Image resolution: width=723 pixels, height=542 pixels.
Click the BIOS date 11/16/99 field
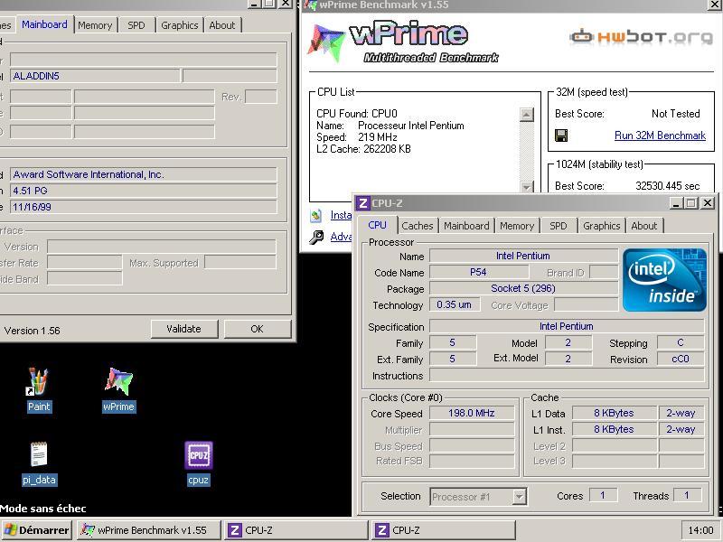click(143, 207)
